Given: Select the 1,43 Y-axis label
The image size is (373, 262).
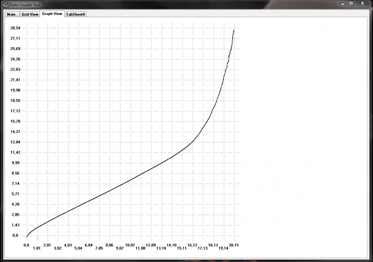Looking at the screenshot, I should click(17, 225).
